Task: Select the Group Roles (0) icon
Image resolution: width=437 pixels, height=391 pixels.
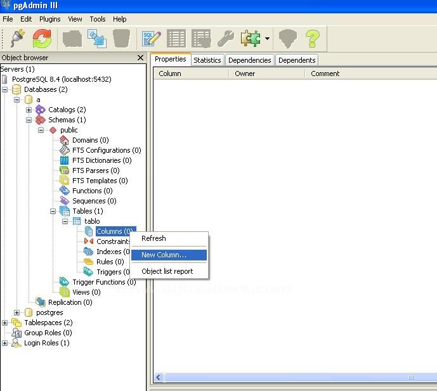Action: coord(16,333)
